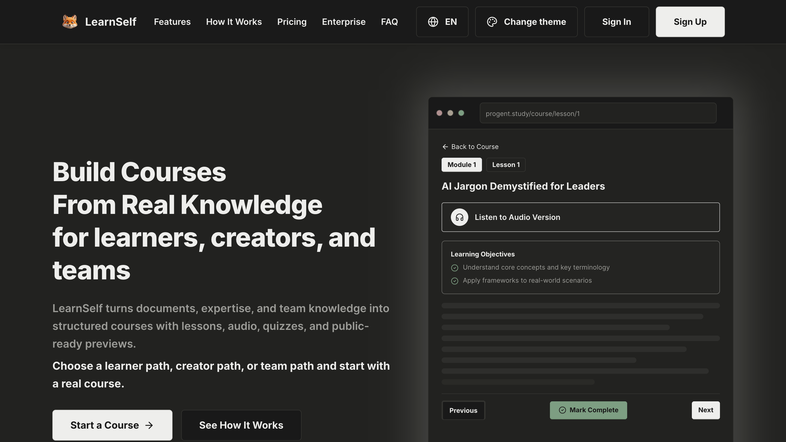Open the FAQ nav link
This screenshot has height=442, width=786.
[389, 22]
